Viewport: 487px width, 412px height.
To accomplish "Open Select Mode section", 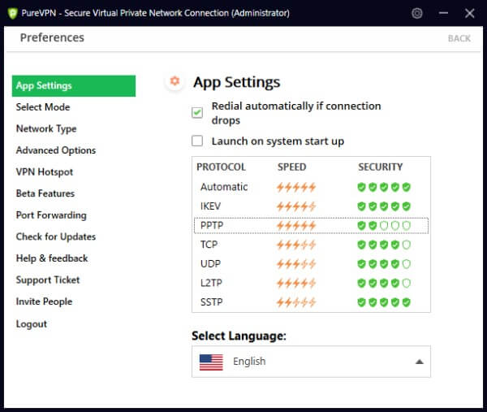I will point(43,107).
